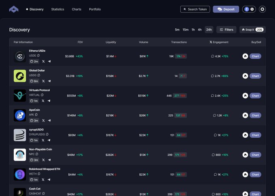
Task: Open the settings gear icon
Action: coord(262,9)
